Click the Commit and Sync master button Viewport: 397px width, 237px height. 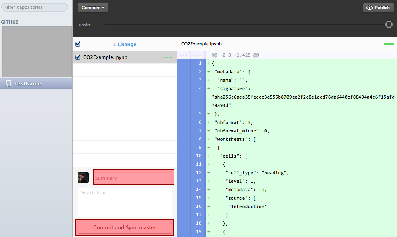(124, 227)
